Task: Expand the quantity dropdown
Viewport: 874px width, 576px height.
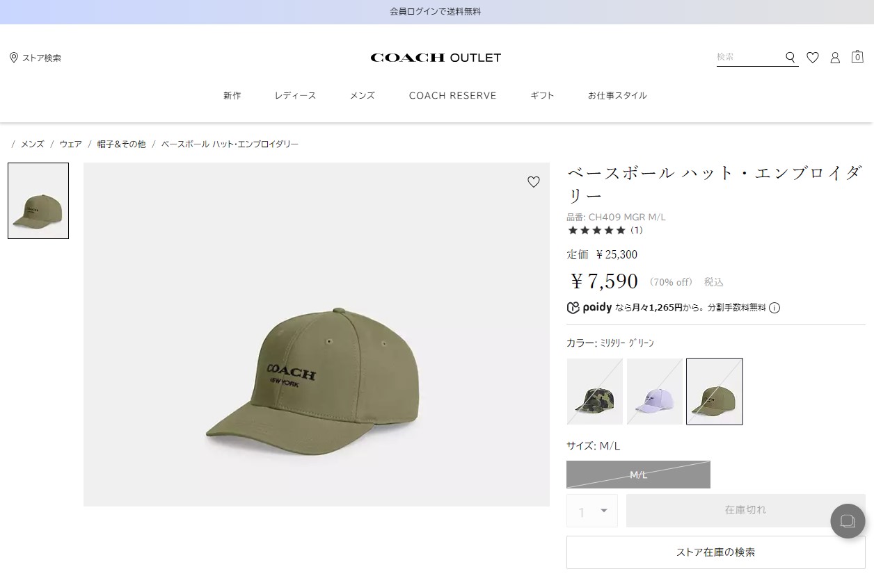Action: click(592, 511)
